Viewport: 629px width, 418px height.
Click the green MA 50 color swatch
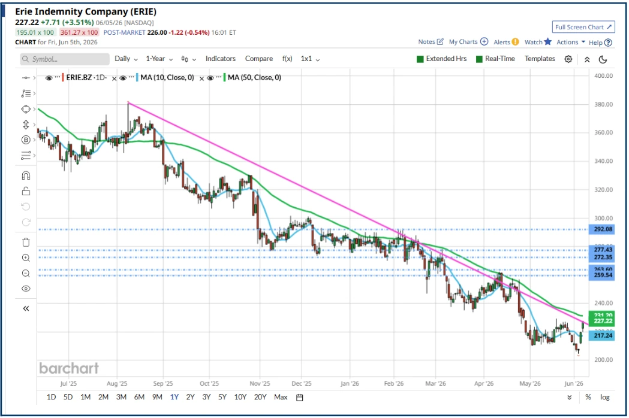(225, 77)
